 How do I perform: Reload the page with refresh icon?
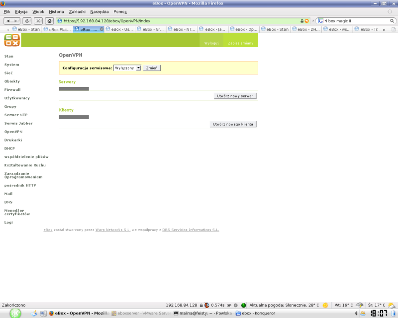[27, 21]
